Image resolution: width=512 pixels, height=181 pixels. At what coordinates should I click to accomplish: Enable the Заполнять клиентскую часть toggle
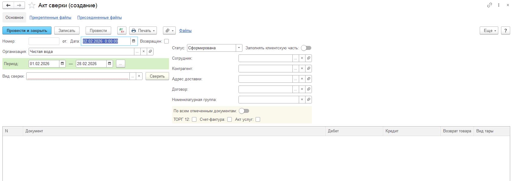pyautogui.click(x=306, y=48)
